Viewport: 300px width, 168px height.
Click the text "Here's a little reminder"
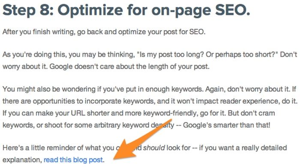coord(40,148)
